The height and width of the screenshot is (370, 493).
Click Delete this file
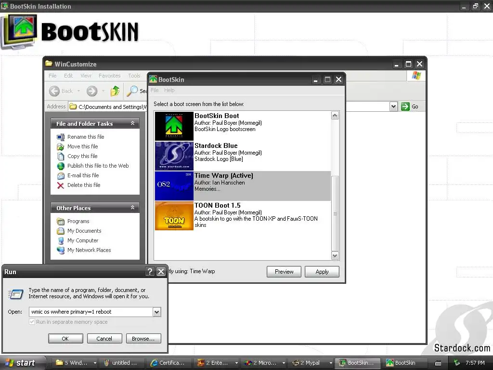pyautogui.click(x=84, y=185)
